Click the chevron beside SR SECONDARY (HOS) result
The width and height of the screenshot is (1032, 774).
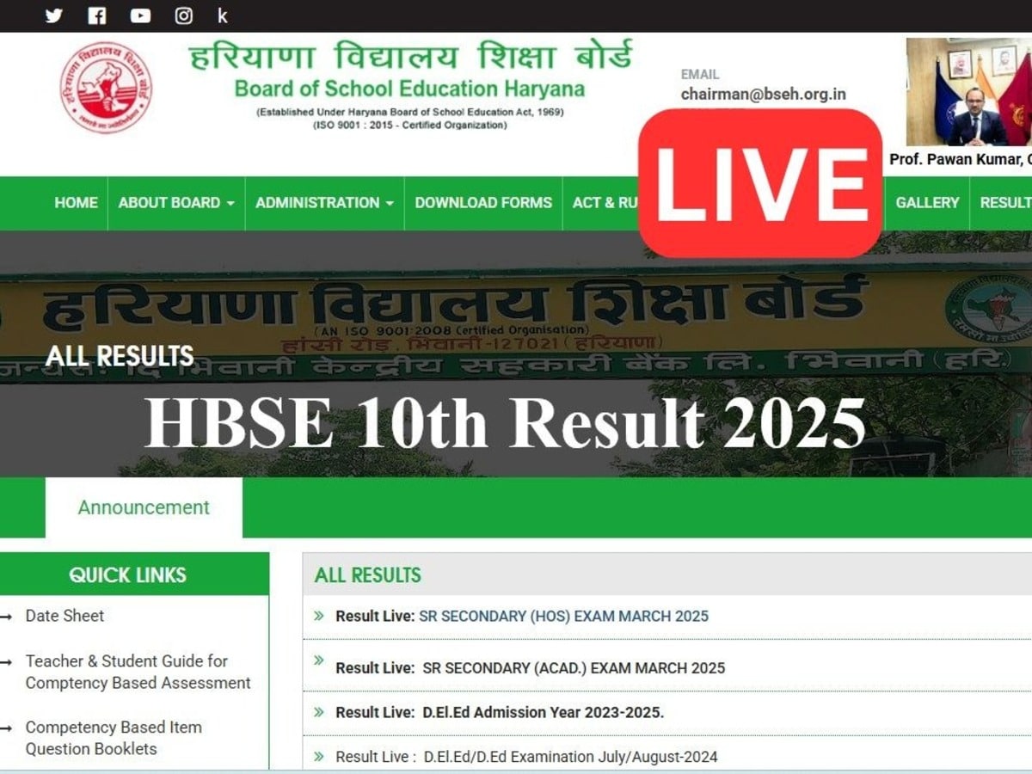point(319,616)
